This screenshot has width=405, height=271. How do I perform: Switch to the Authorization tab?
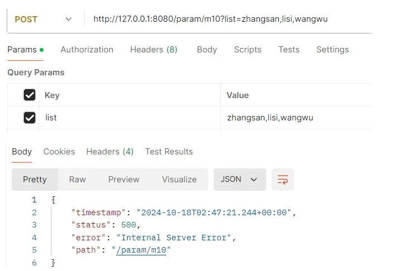pos(86,50)
